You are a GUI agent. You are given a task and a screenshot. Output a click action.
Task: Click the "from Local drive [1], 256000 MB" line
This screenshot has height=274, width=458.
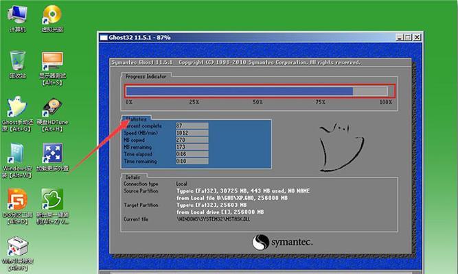220,212
